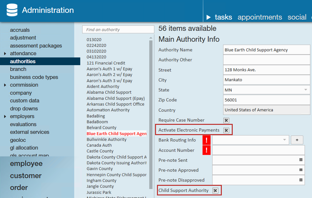Select Alabama Child Support (Epay)

click(116, 98)
